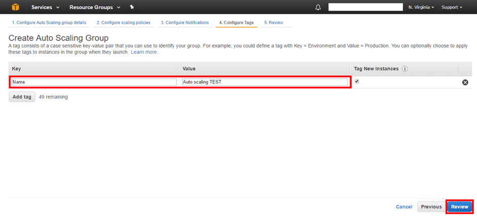The image size is (477, 219).
Task: Toggle the Tag New Instances checkbox
Action: pos(357,81)
